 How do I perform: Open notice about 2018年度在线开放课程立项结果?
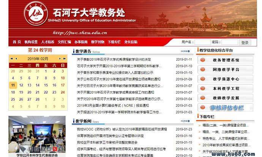pyautogui.click(x=118, y=79)
